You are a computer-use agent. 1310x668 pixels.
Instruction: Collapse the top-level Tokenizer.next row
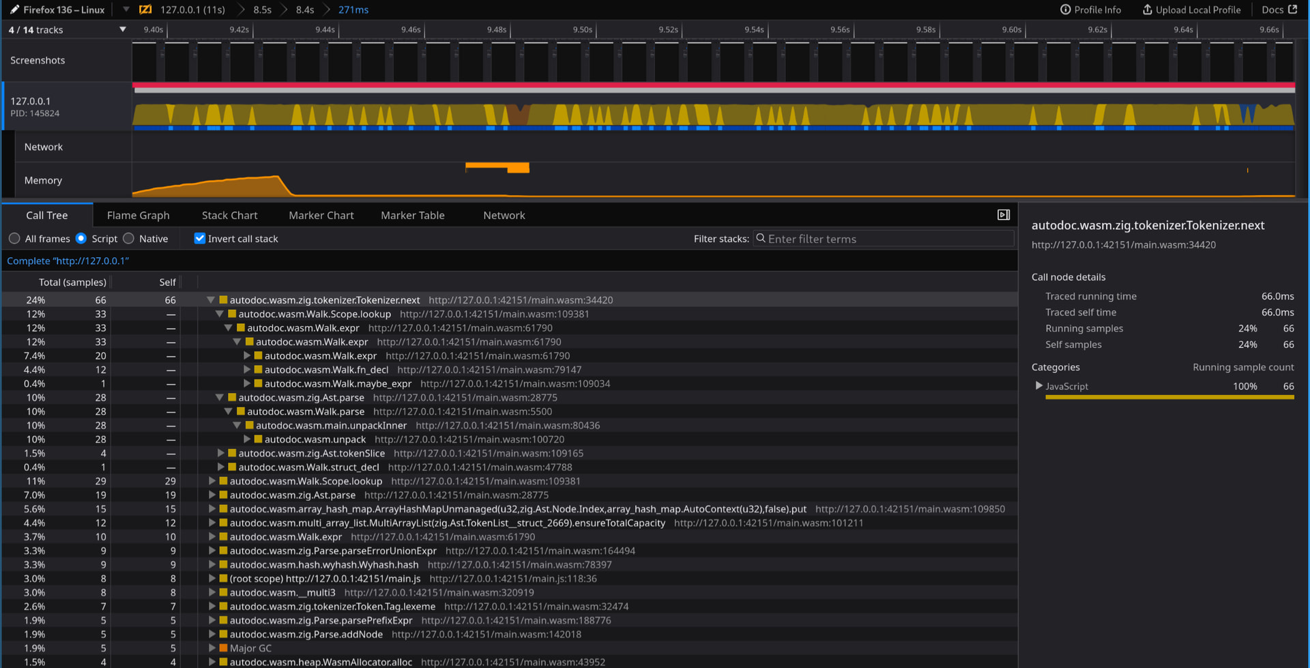(x=211, y=300)
